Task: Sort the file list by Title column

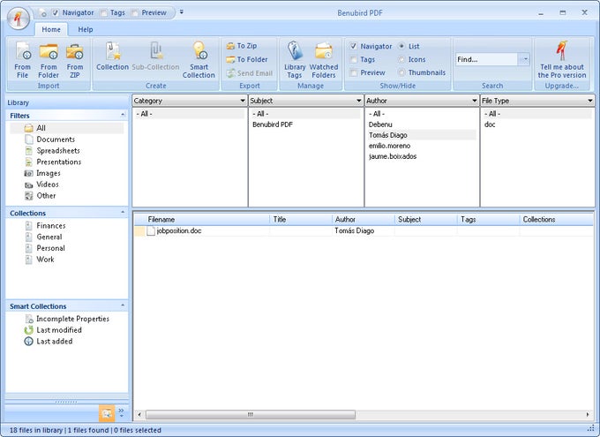Action: click(x=301, y=220)
